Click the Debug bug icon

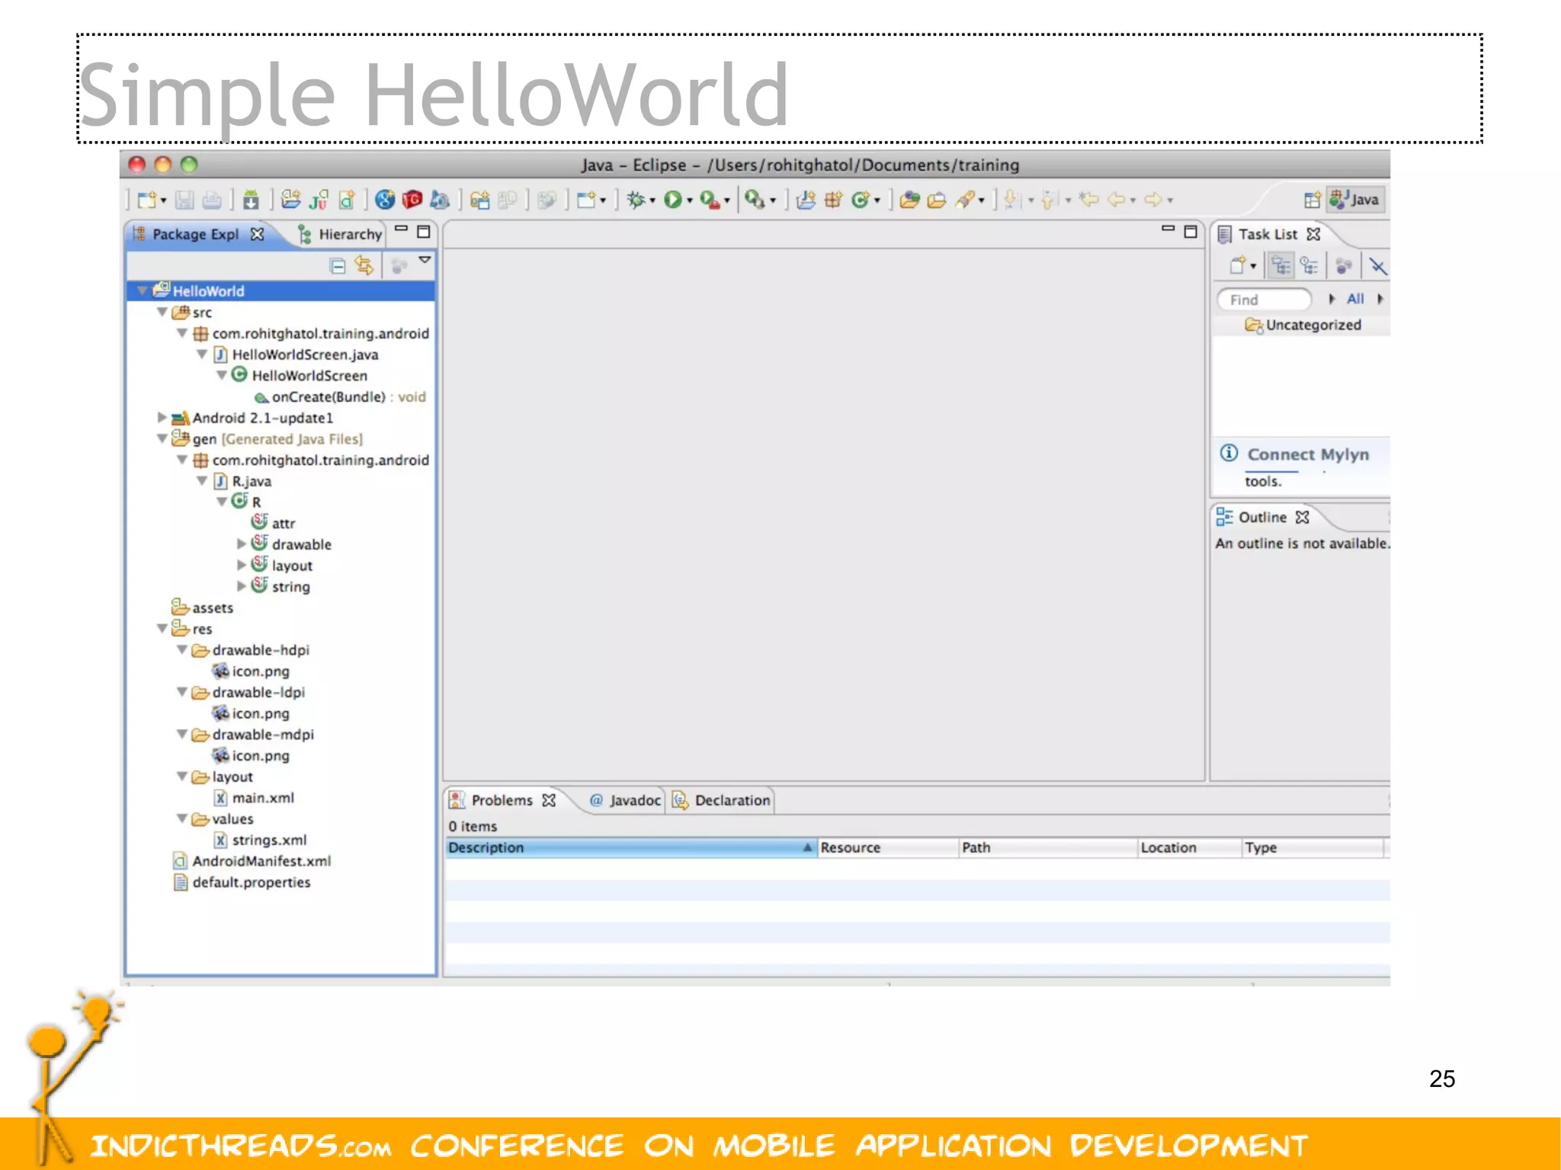coord(636,200)
